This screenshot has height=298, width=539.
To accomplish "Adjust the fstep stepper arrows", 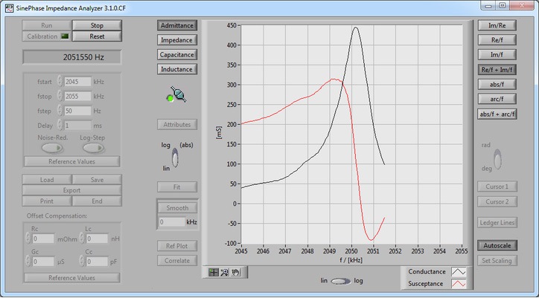I will click(x=60, y=111).
